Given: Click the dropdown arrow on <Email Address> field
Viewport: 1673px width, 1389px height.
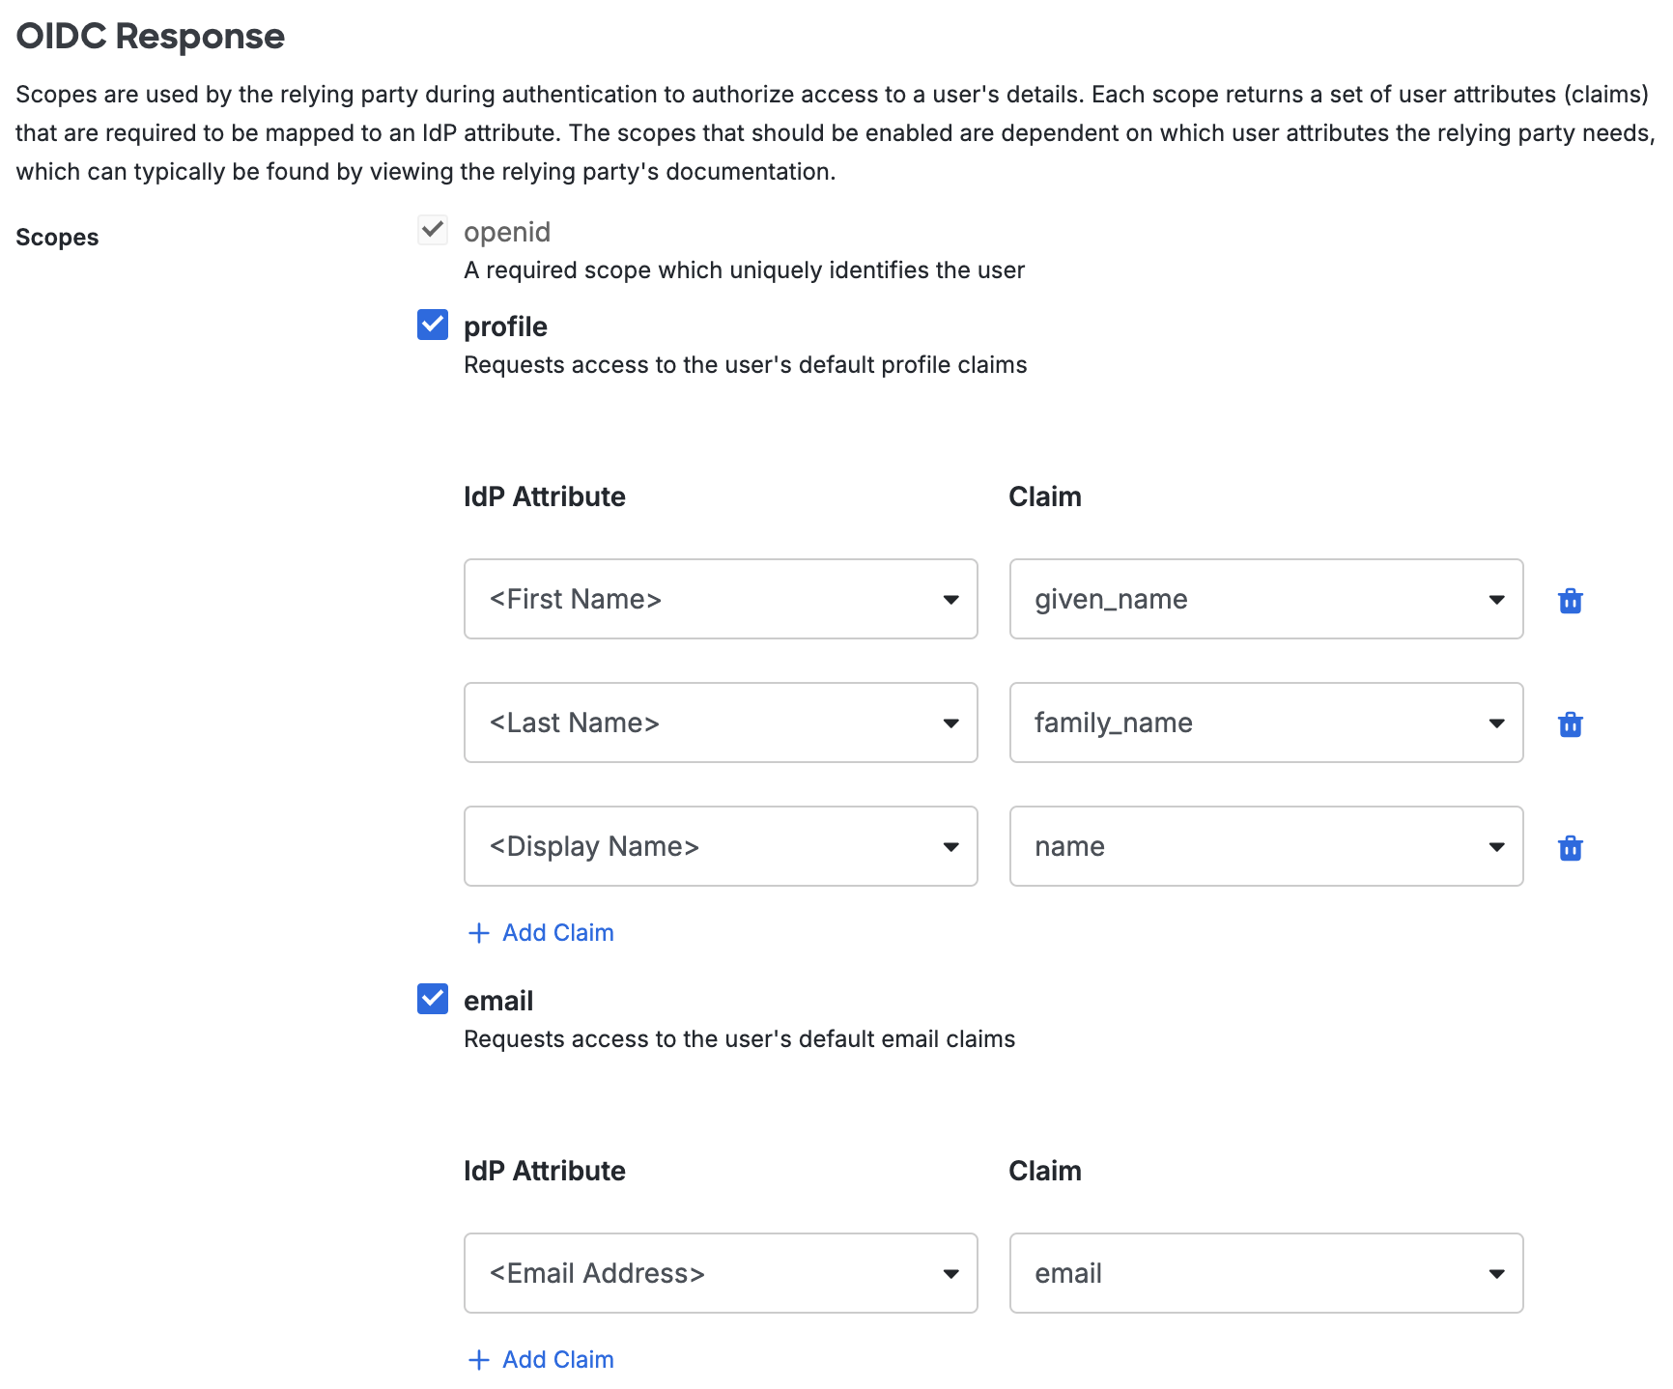Looking at the screenshot, I should (952, 1273).
